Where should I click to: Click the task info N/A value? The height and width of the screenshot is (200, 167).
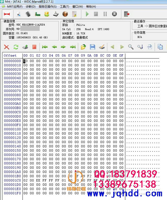coord(140,37)
